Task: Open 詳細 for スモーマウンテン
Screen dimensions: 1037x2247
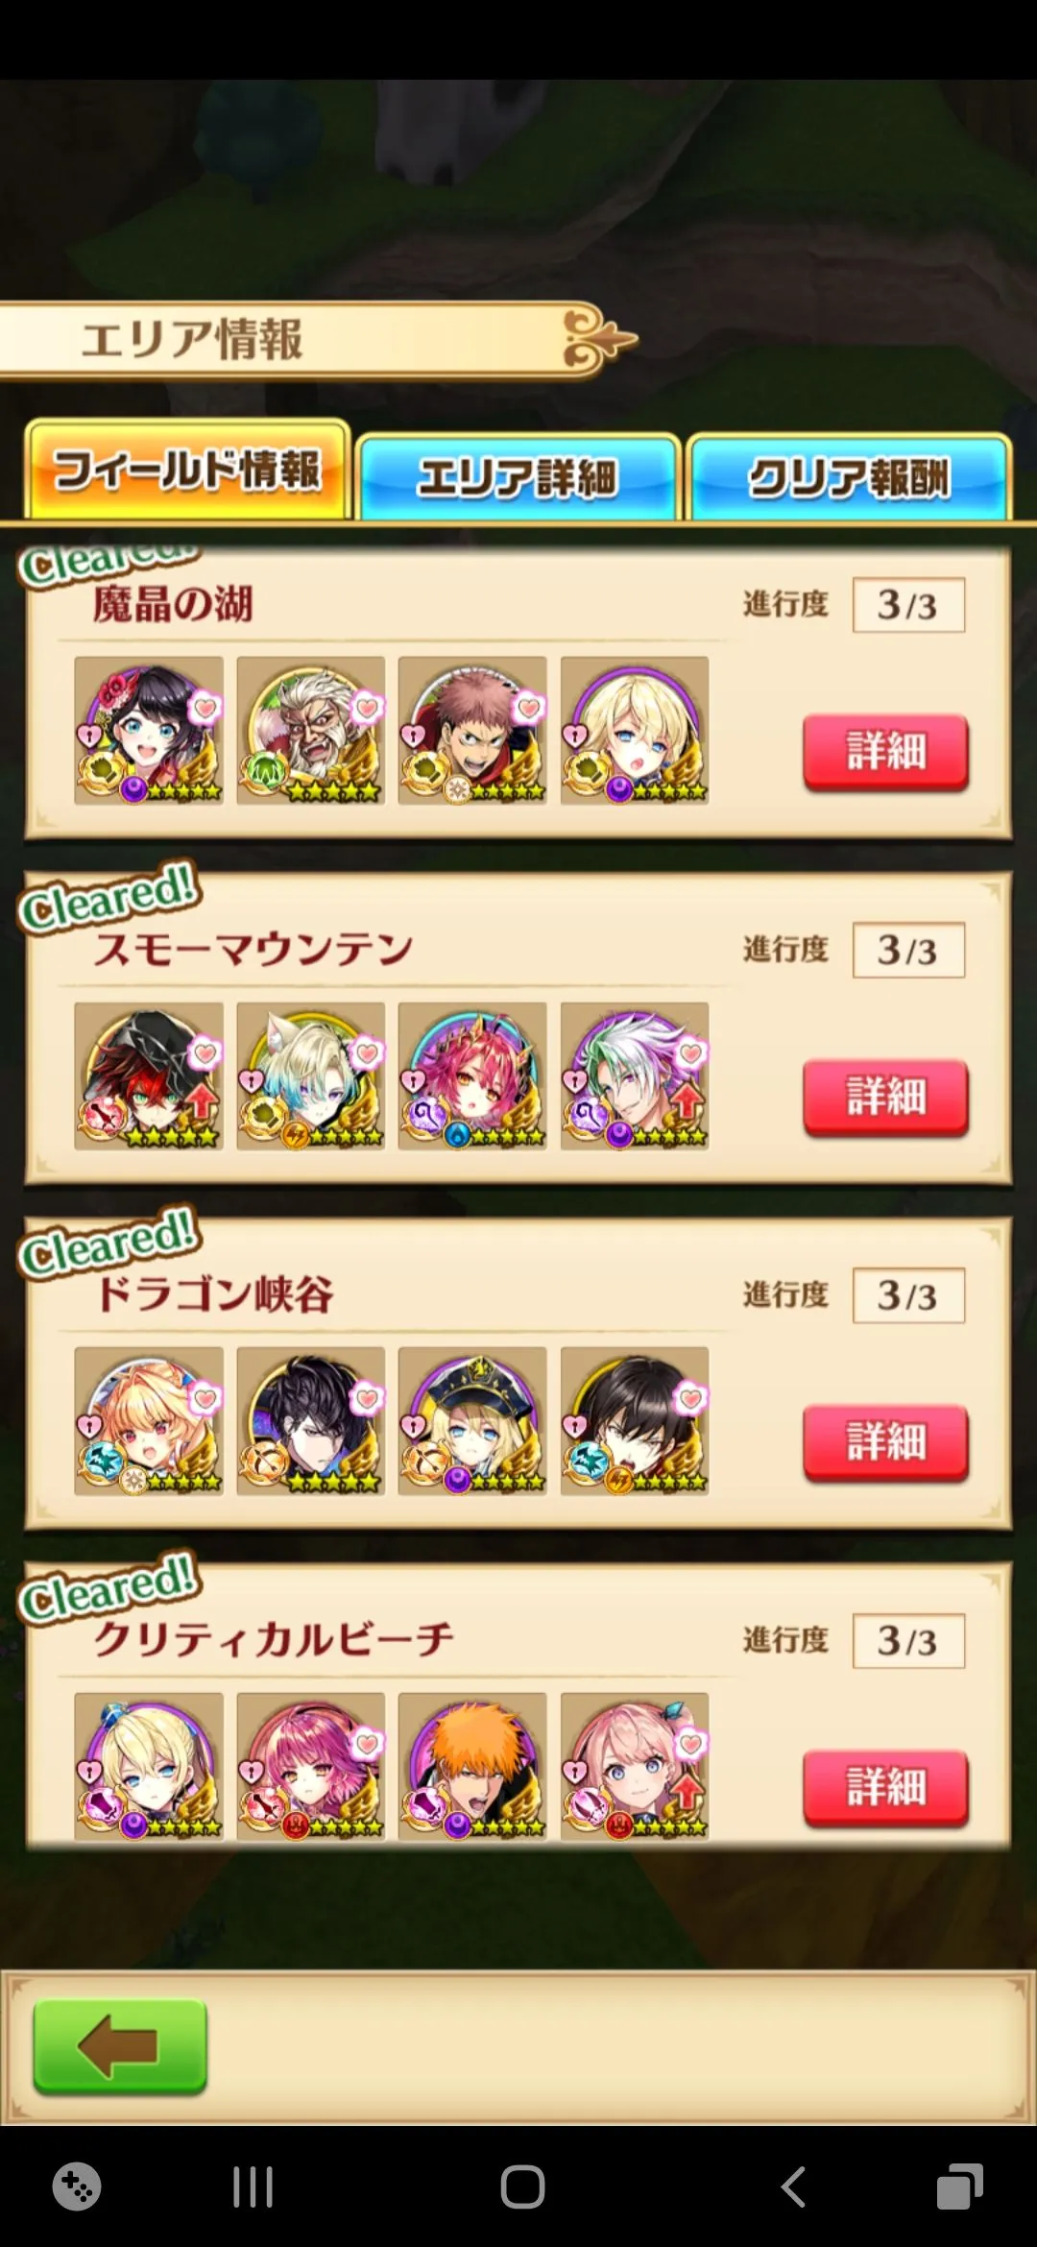Action: click(885, 1098)
